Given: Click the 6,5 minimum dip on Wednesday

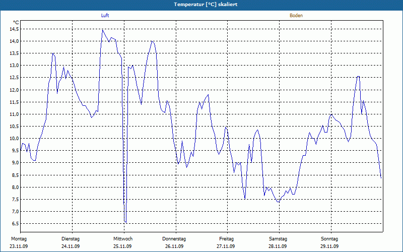Looking at the screenshot, I should 125,222.
